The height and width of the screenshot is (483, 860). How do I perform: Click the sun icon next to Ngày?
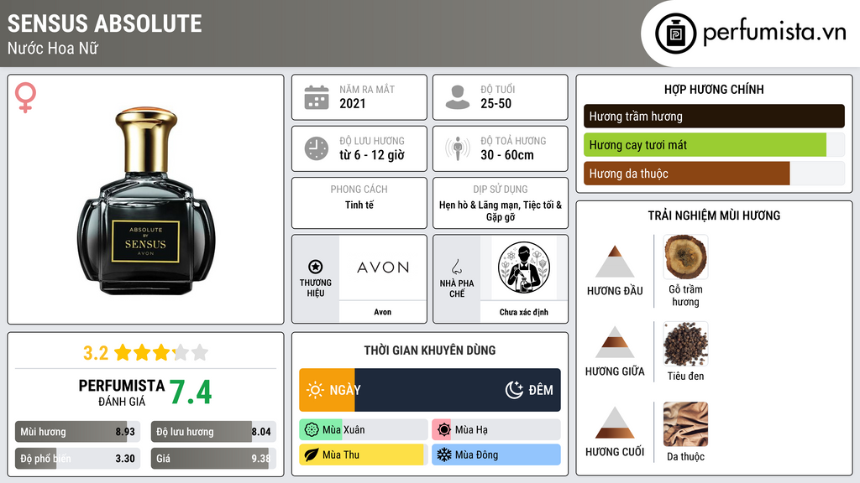pos(315,390)
